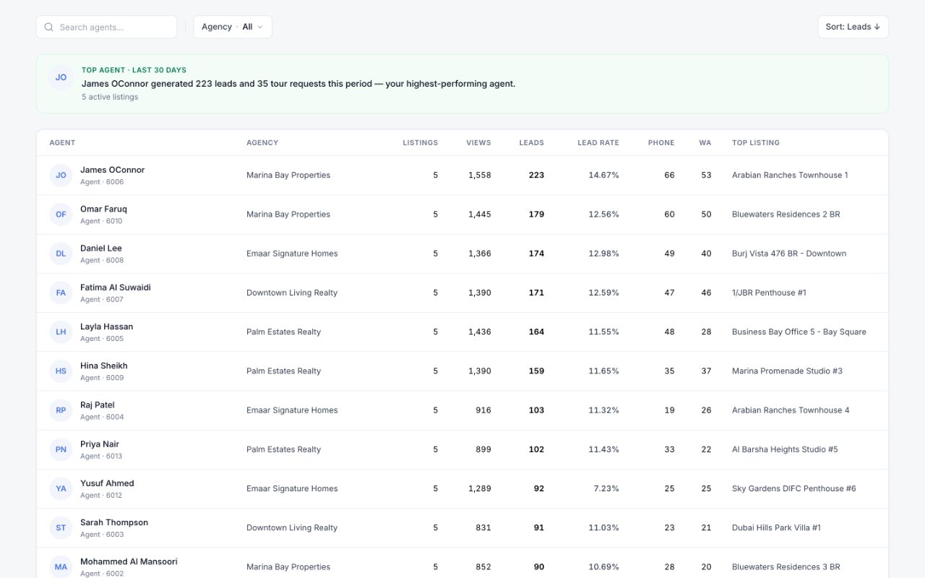Click Sarah Thompson's ST avatar
Image resolution: width=925 pixels, height=578 pixels.
point(61,528)
